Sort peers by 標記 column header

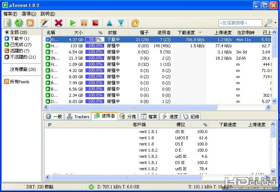(182, 125)
